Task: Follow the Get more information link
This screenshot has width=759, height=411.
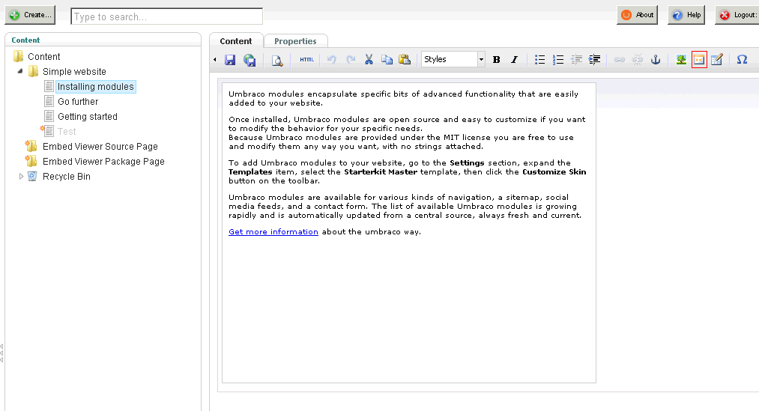Action: pyautogui.click(x=273, y=231)
